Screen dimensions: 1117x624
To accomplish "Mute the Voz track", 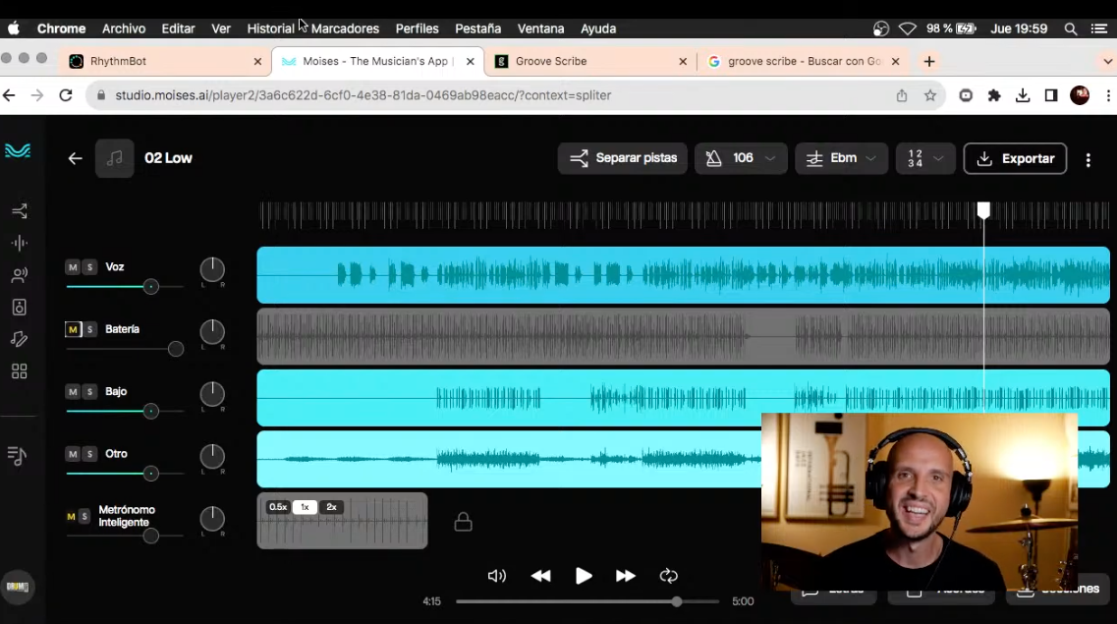I will click(73, 267).
